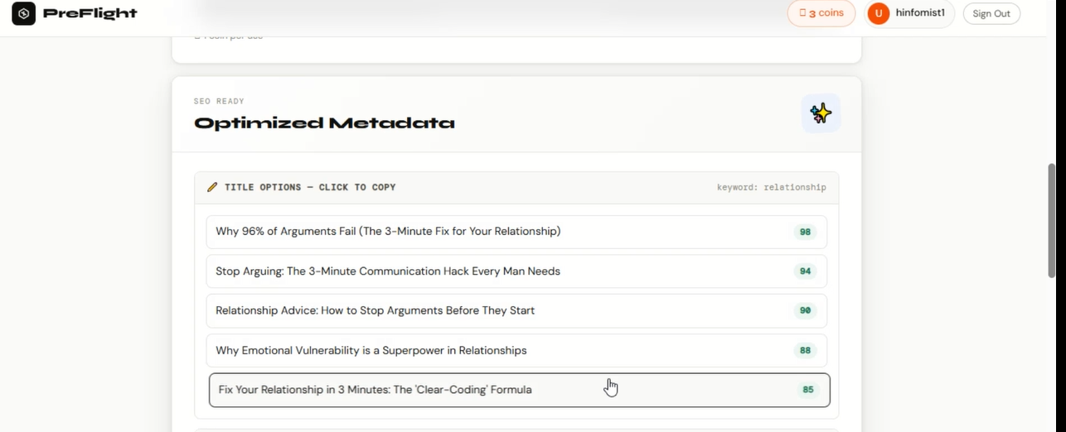Open the PreFlight brand name link

90,13
